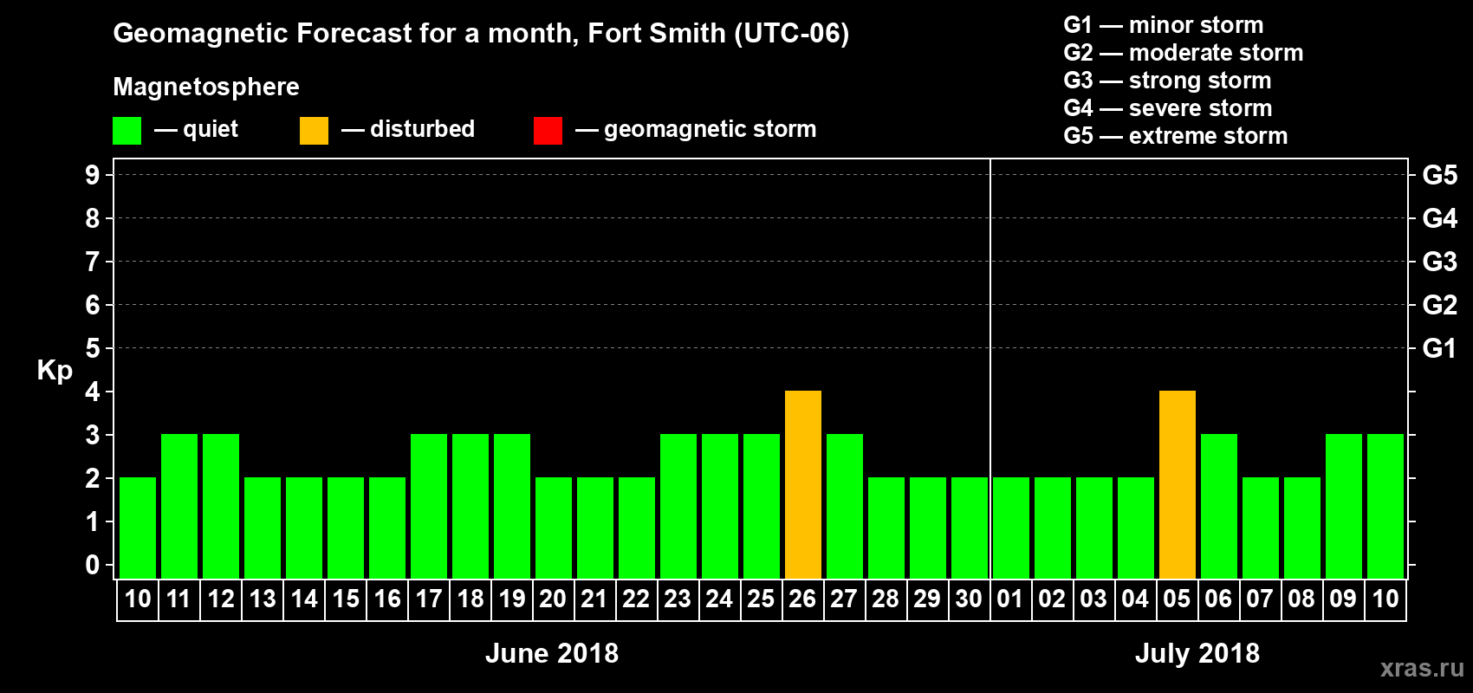This screenshot has height=693, width=1473.
Task: Click date cell 26 in June
Action: pos(803,599)
